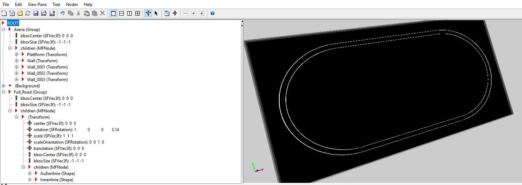Click the reload/refresh toolbar icon
Screen dimensions: 522x185
27,13
